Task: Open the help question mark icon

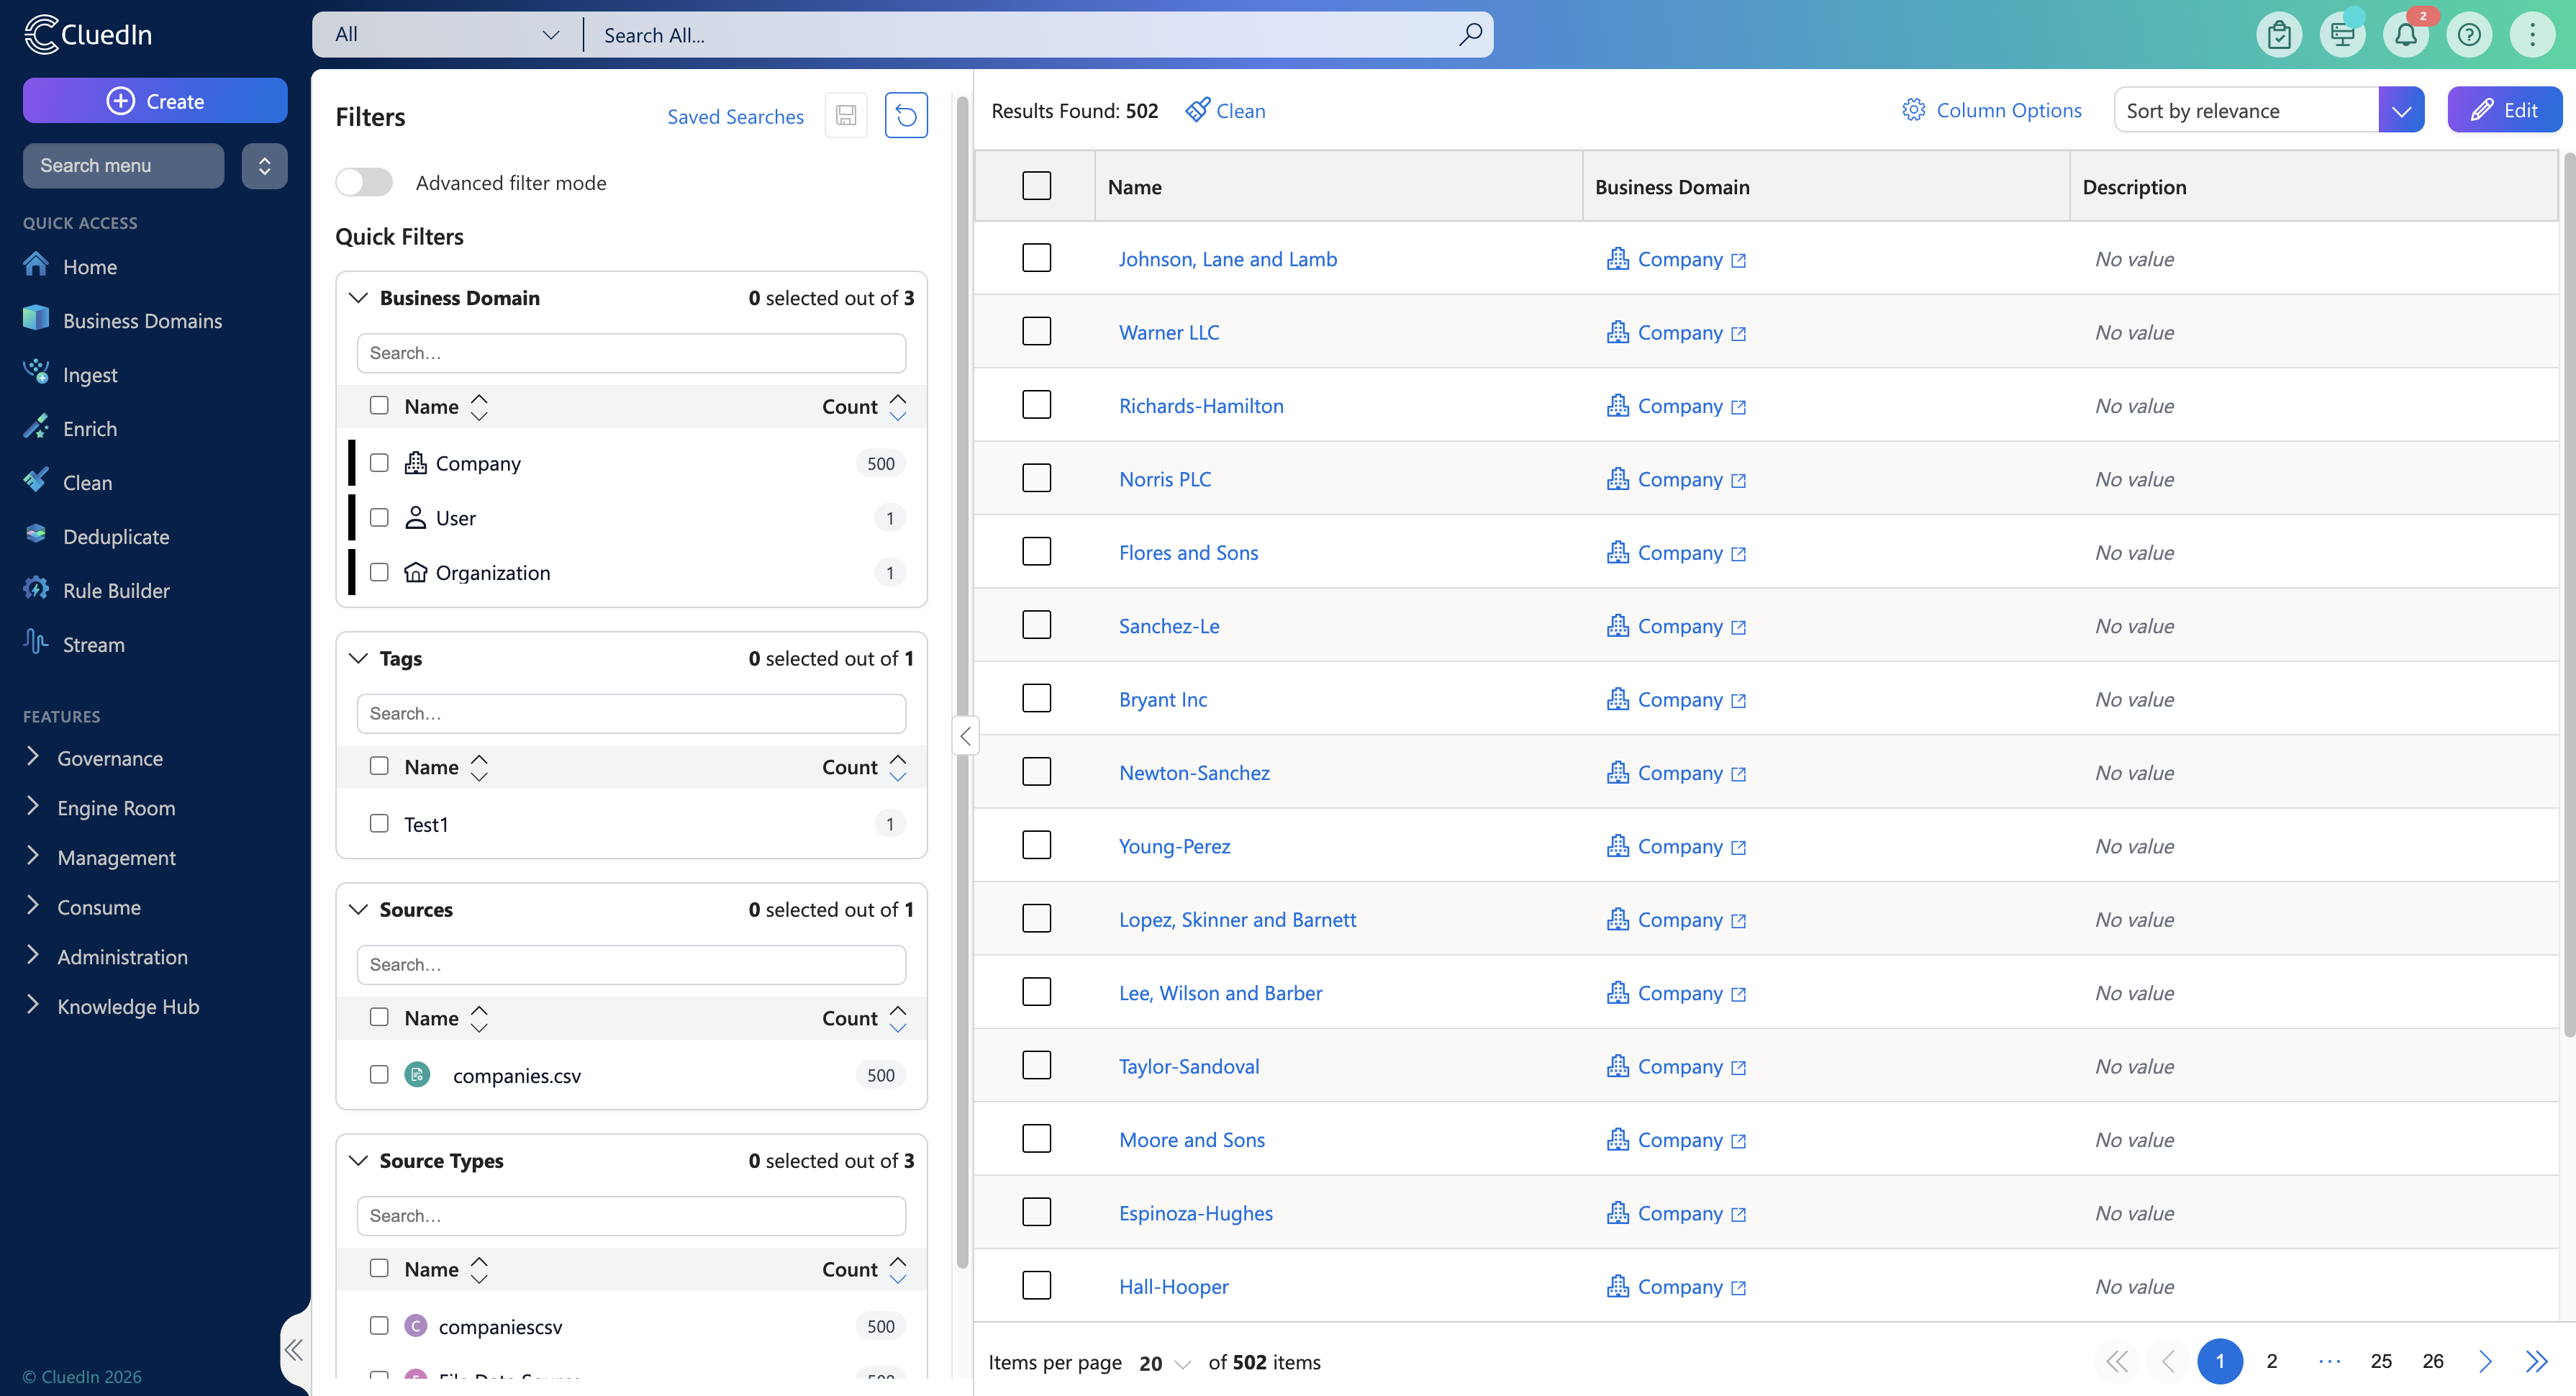Action: coord(2469,35)
